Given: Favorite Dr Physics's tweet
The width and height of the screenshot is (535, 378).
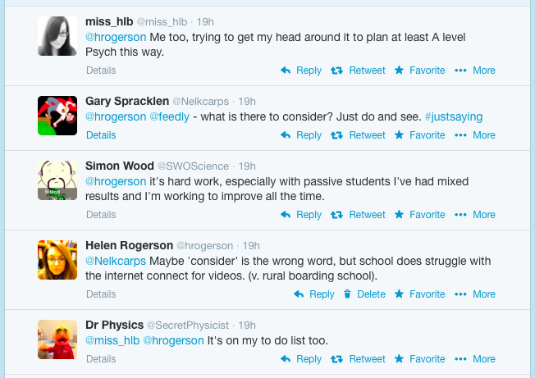Looking at the screenshot, I should tap(420, 359).
